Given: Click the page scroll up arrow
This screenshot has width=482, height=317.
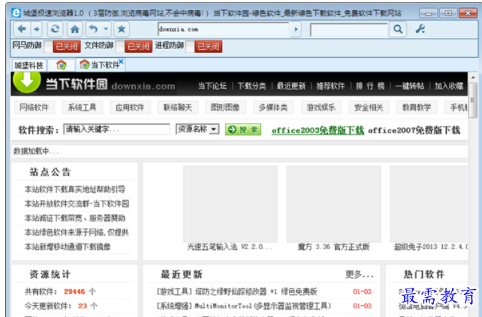Looking at the screenshot, I should tap(473, 78).
